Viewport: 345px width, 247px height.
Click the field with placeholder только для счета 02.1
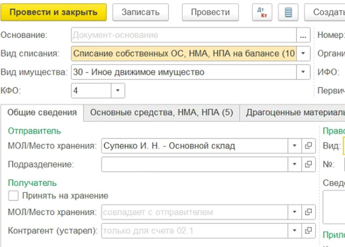click(x=195, y=231)
